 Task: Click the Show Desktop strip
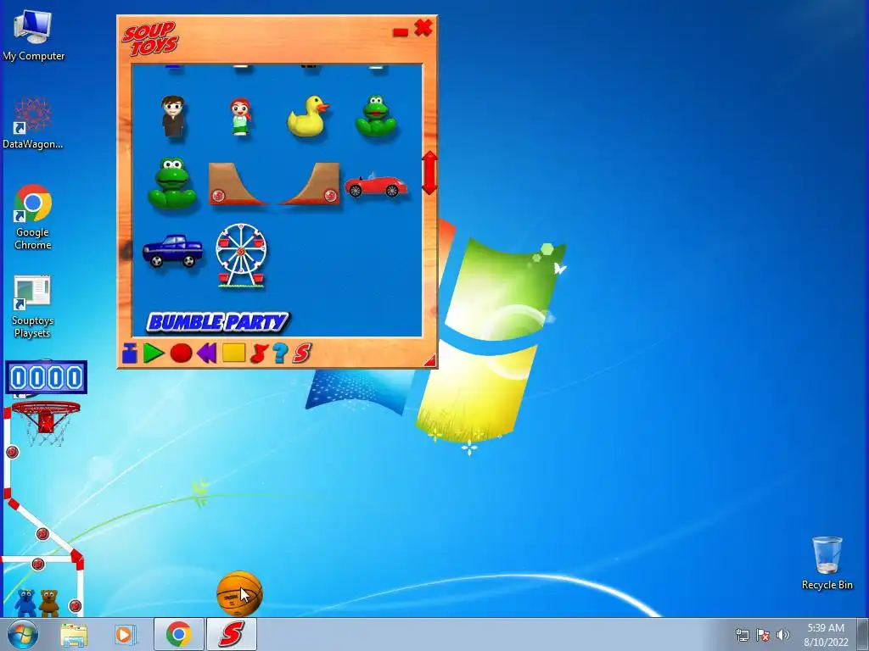tap(863, 634)
